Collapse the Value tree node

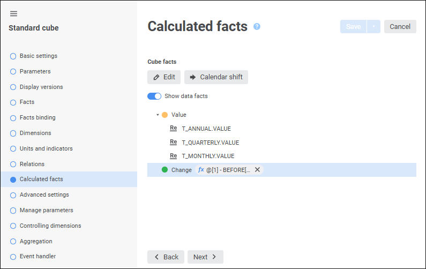point(158,115)
